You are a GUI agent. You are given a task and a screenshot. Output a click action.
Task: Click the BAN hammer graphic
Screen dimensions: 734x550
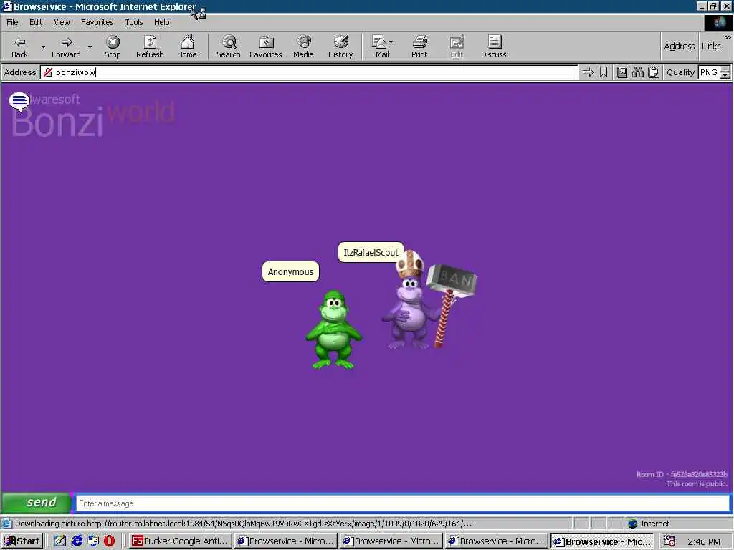click(452, 304)
